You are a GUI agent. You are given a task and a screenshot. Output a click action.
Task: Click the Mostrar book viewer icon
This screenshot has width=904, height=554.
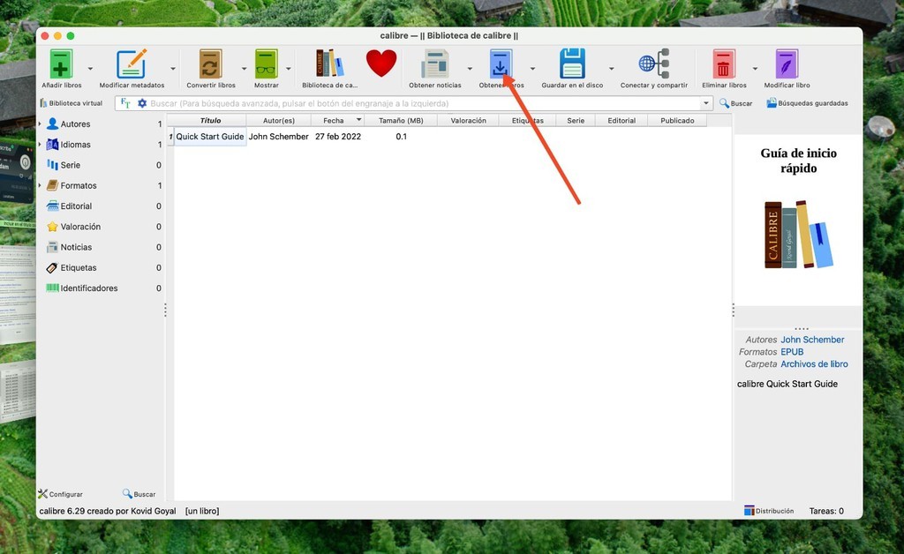266,64
